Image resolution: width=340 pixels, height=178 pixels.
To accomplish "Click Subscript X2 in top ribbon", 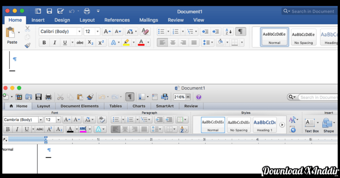I will click(x=90, y=43).
